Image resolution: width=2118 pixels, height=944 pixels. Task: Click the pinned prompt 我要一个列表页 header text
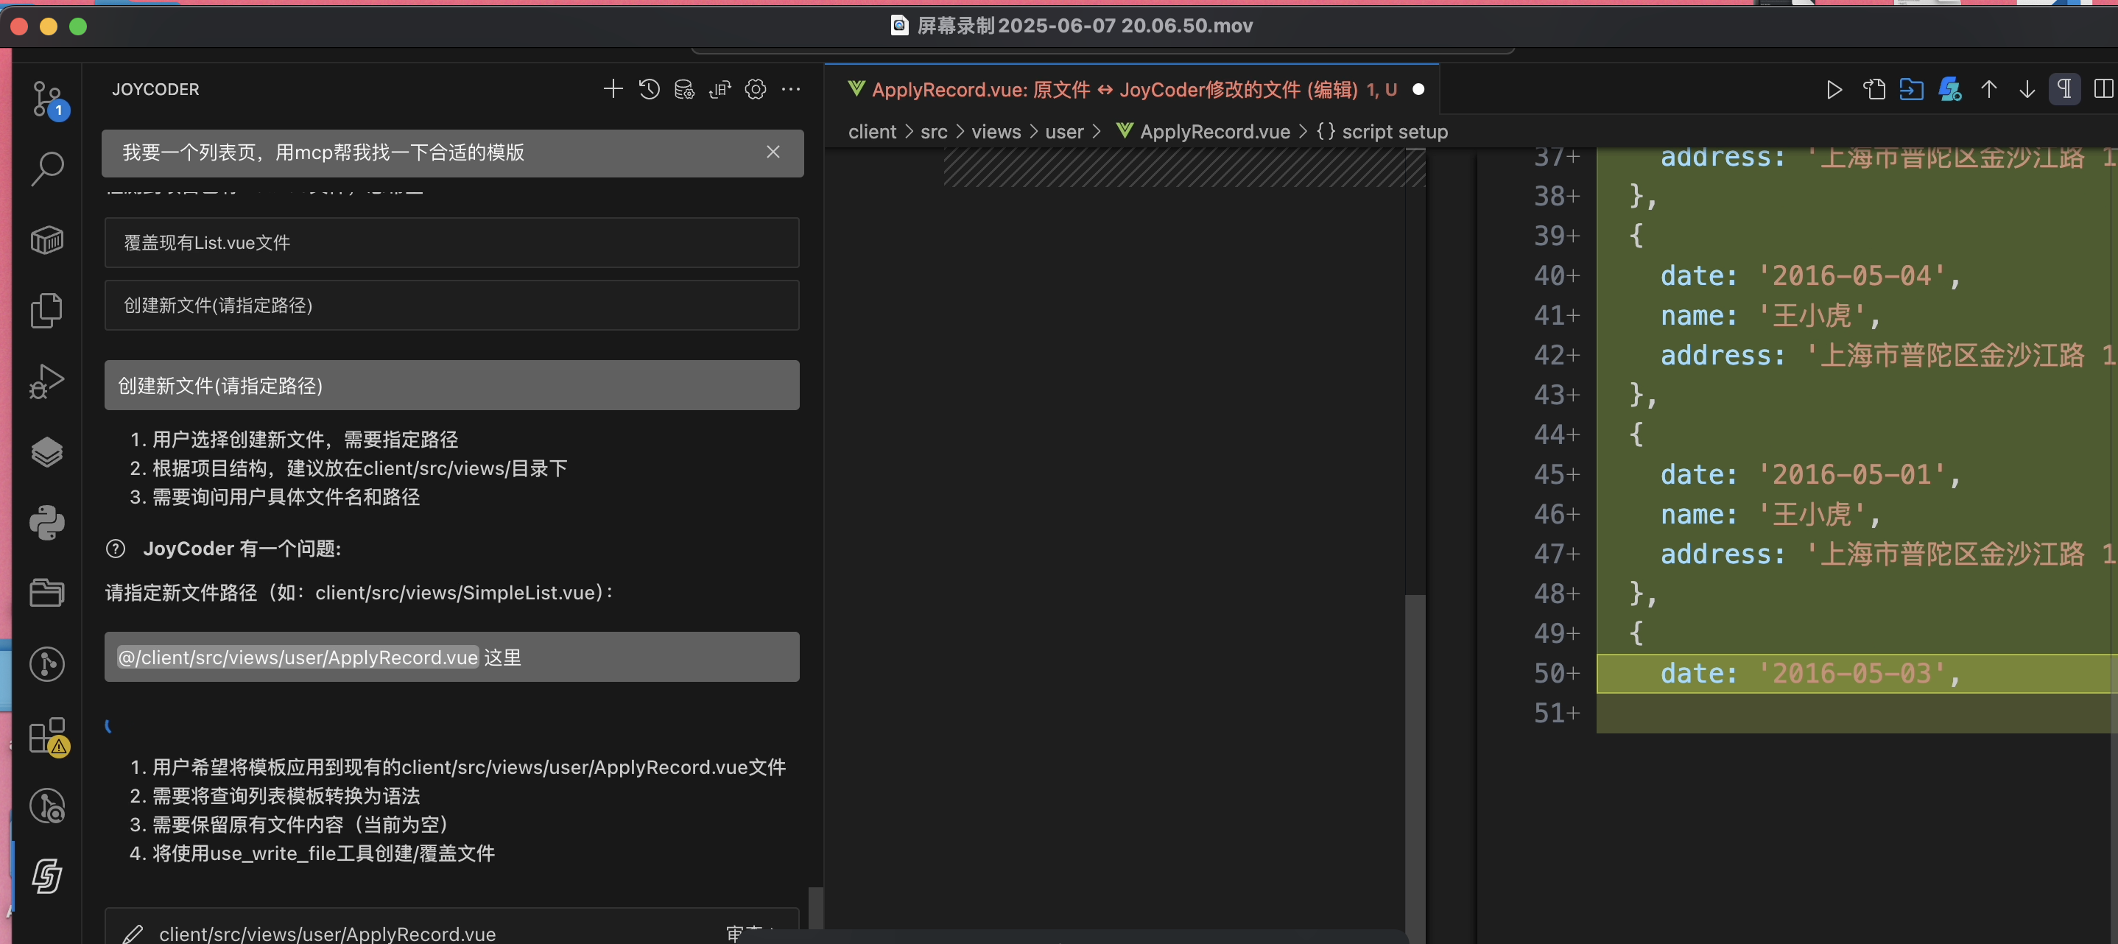tap(323, 152)
